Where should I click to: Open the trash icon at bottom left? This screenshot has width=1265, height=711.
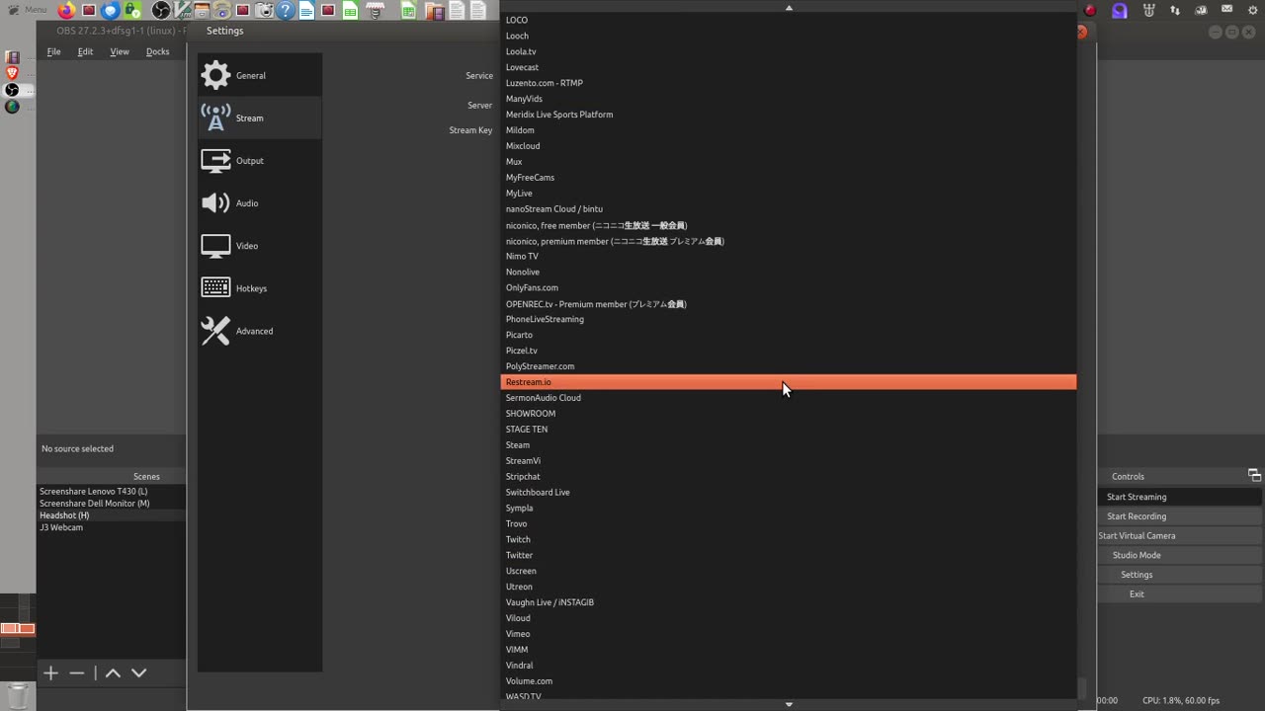pyautogui.click(x=17, y=696)
